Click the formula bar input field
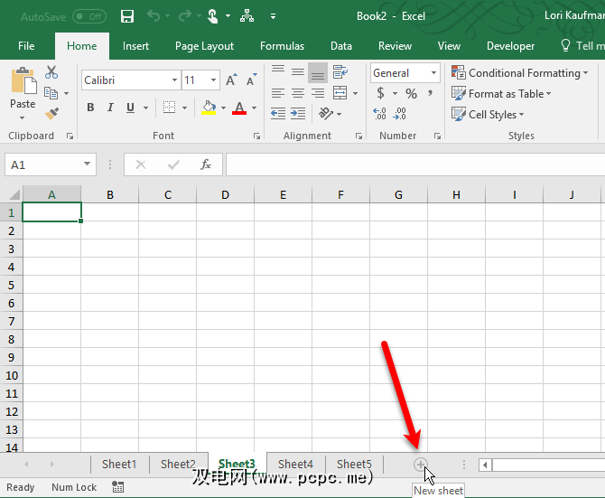 (x=411, y=164)
